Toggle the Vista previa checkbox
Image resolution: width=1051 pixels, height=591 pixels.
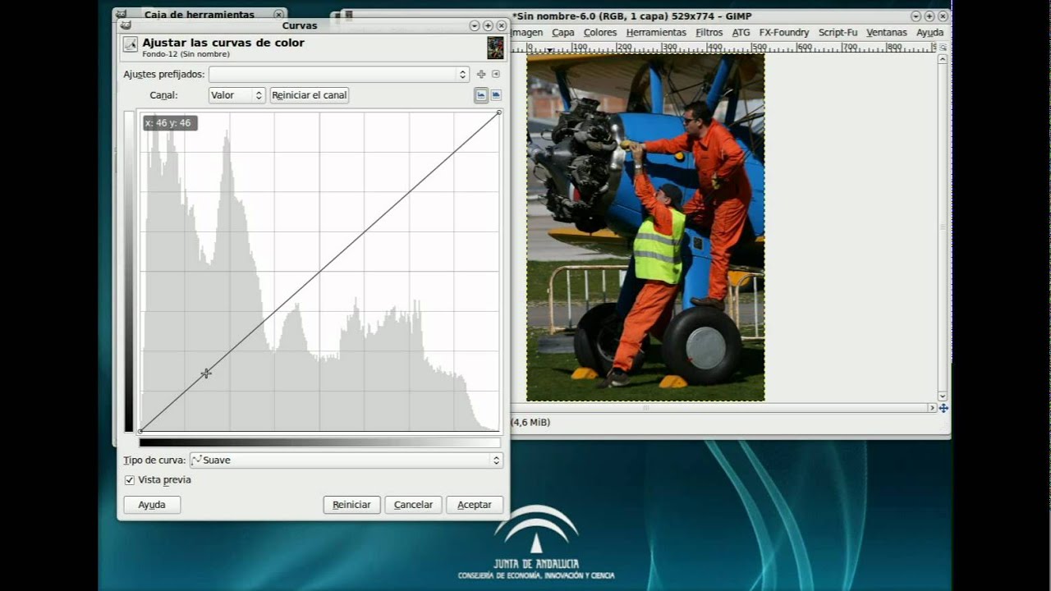pyautogui.click(x=129, y=480)
